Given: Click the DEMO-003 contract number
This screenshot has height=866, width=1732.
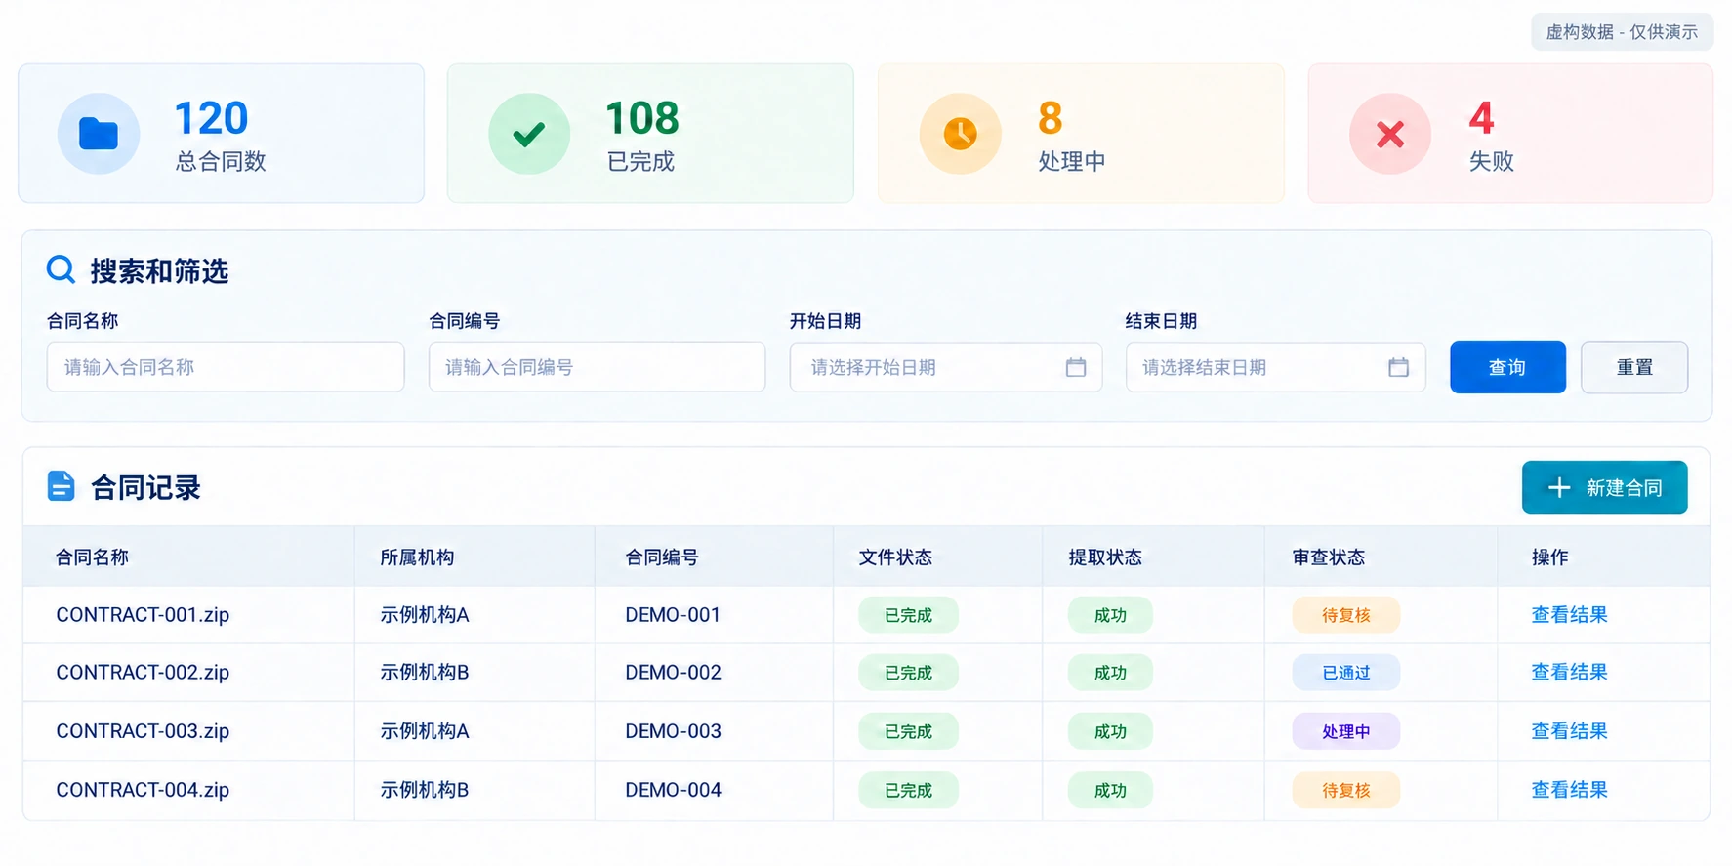Looking at the screenshot, I should coord(673,731).
